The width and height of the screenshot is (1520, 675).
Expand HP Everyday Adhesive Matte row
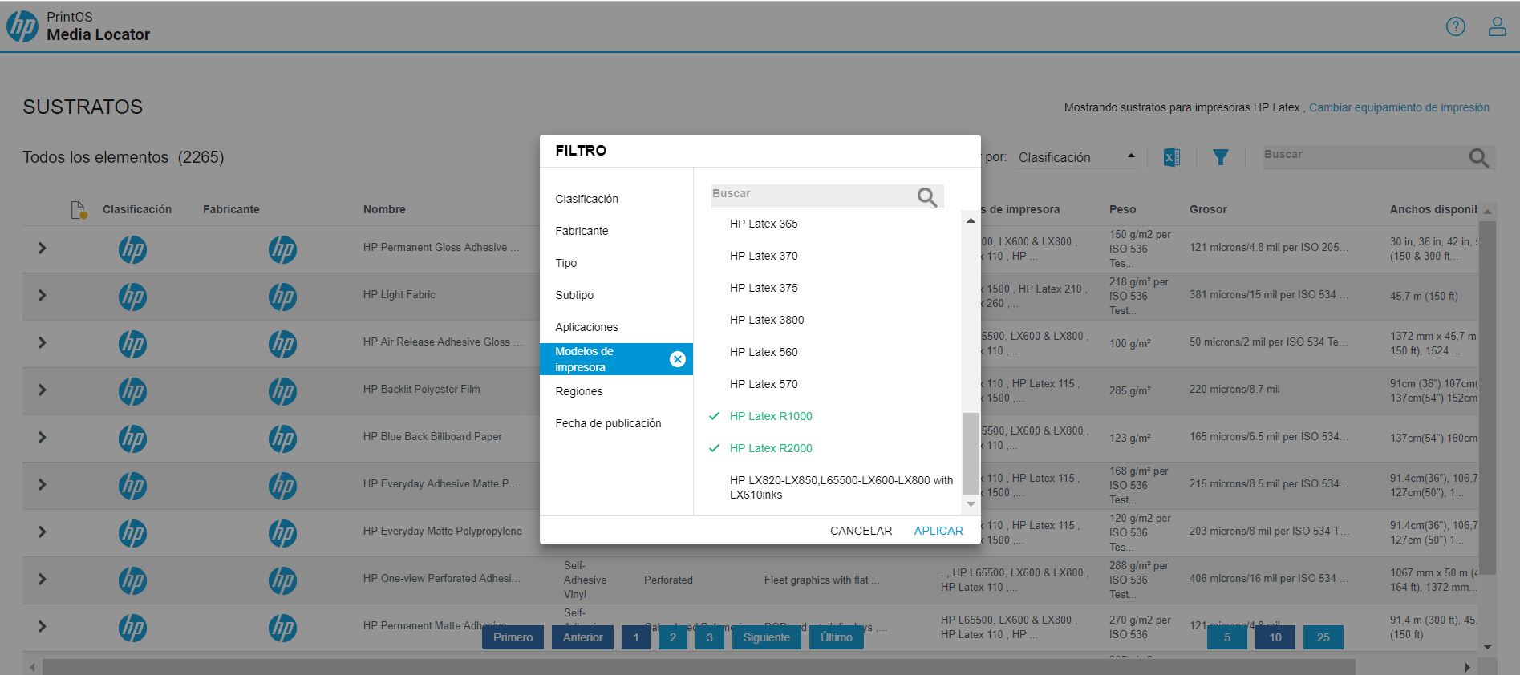[42, 485]
